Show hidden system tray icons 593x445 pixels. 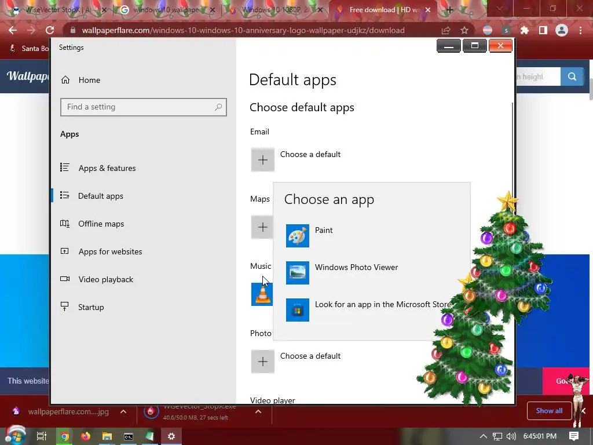coord(484,436)
